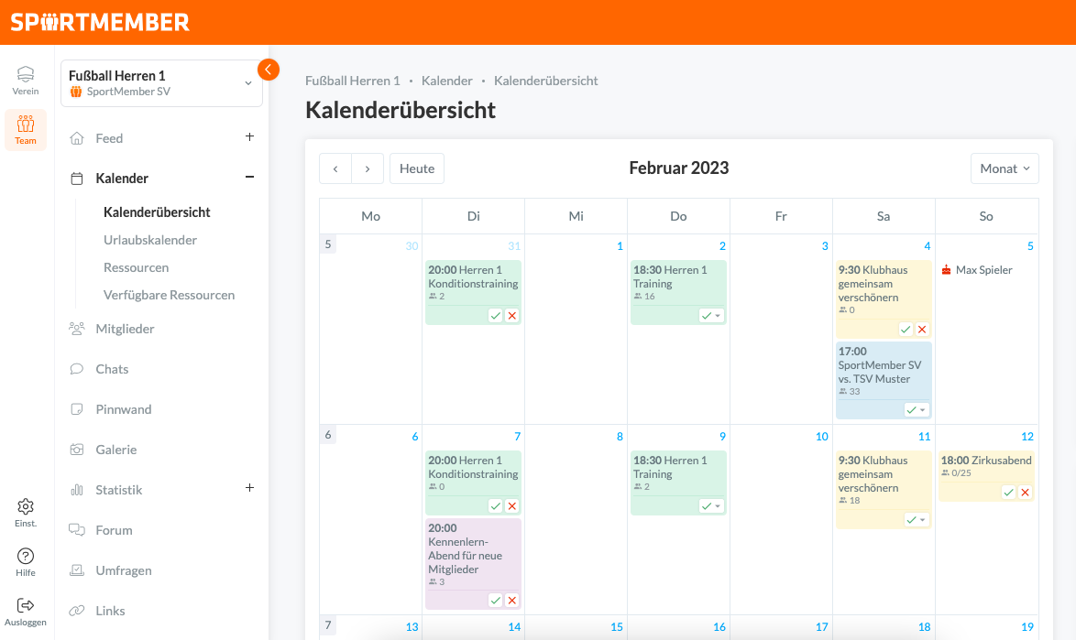The width and height of the screenshot is (1076, 640).
Task: Open Urlaubskalender submenu item
Action: (x=150, y=240)
